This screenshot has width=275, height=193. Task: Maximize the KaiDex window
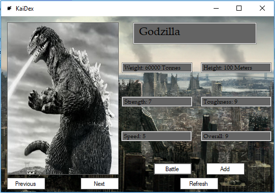tap(239, 8)
